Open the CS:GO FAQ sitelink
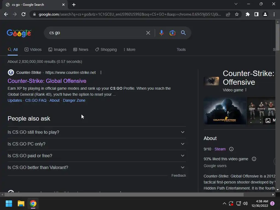280x210 pixels. point(36,100)
